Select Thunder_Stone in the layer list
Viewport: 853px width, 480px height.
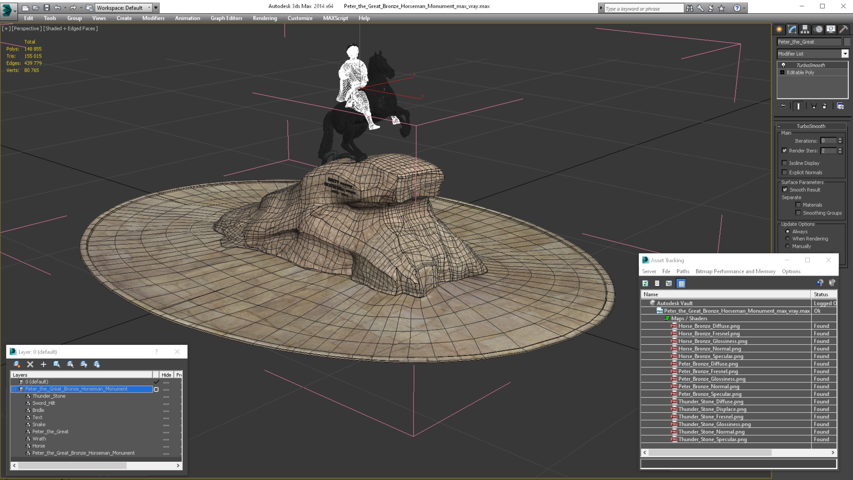point(49,396)
